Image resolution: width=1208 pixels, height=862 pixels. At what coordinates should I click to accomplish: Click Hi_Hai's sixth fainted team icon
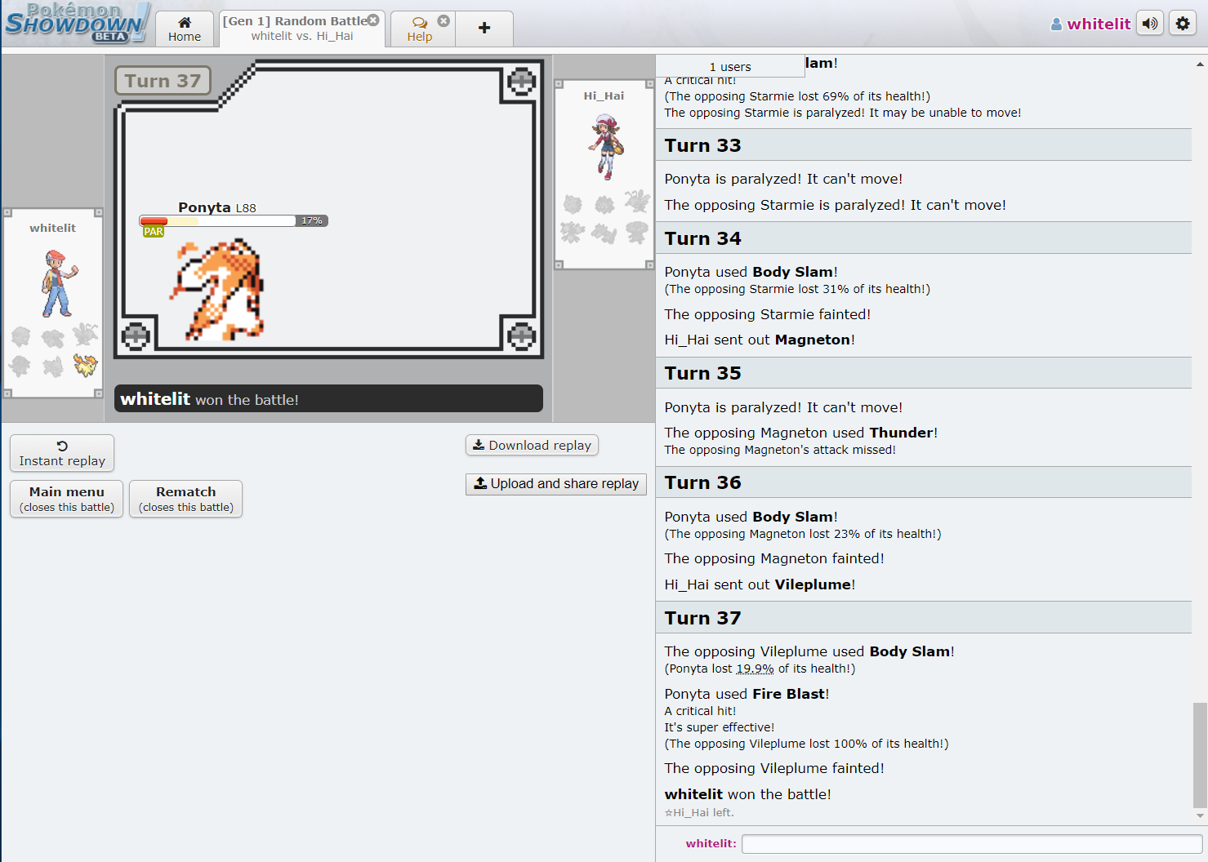pos(637,233)
